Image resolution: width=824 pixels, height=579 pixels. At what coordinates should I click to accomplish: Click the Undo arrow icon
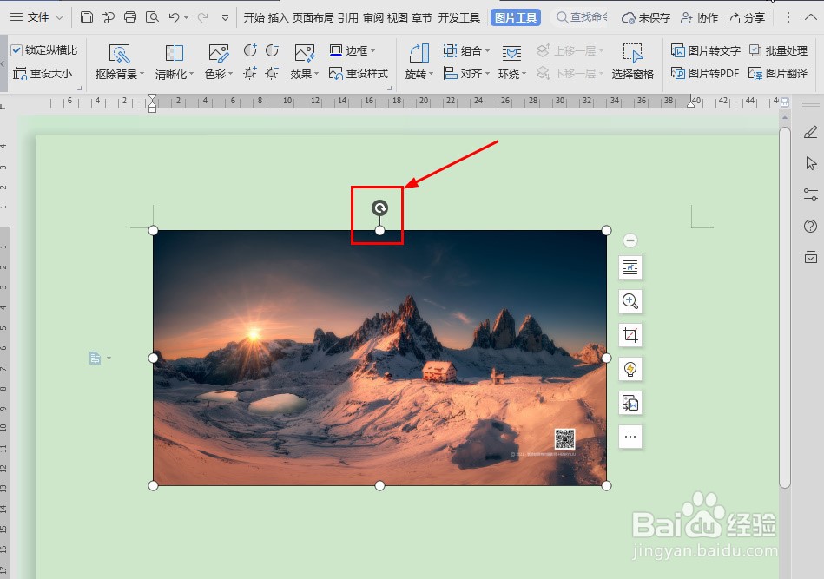point(174,17)
